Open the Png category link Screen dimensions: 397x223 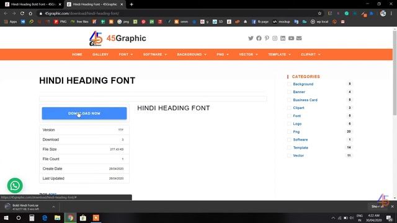click(x=297, y=132)
